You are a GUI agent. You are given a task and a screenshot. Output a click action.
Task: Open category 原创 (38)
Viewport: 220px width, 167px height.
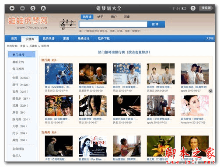coord(19,112)
